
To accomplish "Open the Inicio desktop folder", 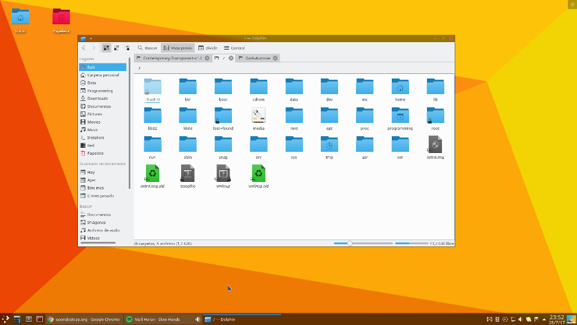I will pyautogui.click(x=20, y=21).
